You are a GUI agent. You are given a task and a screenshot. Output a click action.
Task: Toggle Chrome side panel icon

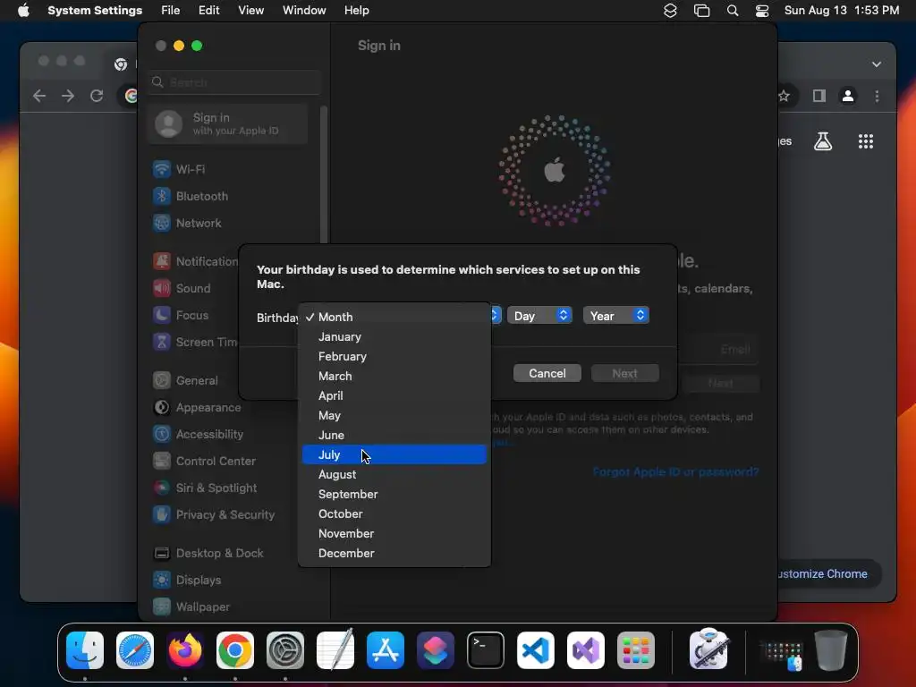pos(819,96)
